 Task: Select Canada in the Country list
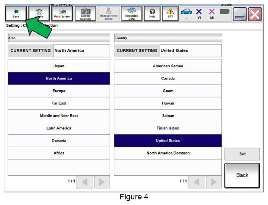pyautogui.click(x=168, y=79)
